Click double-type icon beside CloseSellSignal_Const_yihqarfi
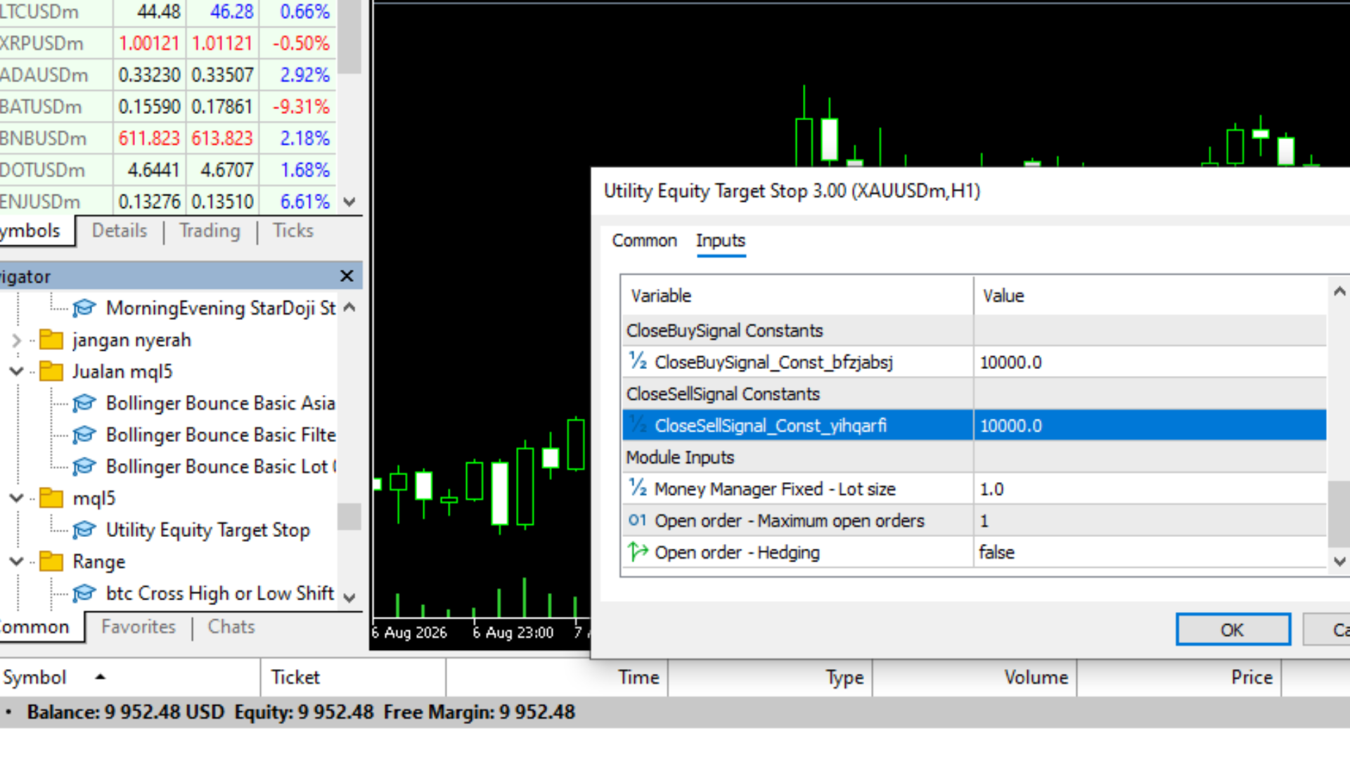Screen dimensions: 1350x759 pyautogui.click(x=638, y=424)
